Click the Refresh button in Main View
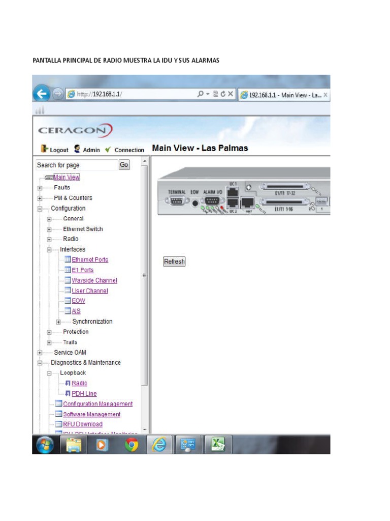Image resolution: width=390 pixels, height=521 pixels. 174,262
